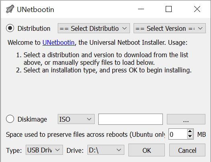The height and width of the screenshot is (162, 211).
Task: Click the "Type:" label text
Action: 14,150
